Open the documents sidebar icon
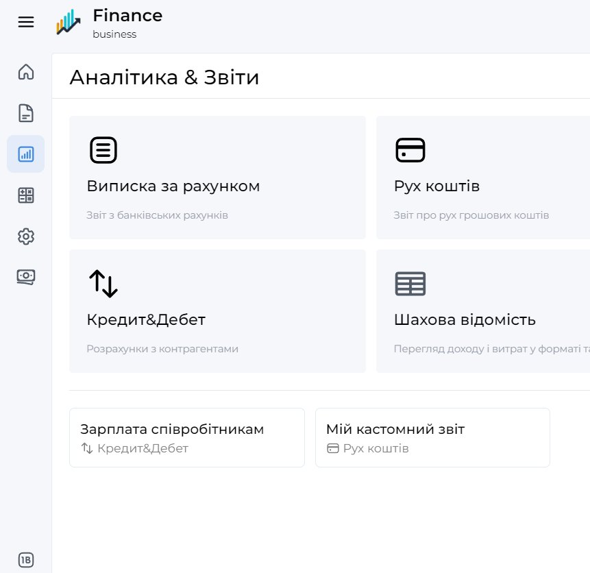 click(26, 113)
